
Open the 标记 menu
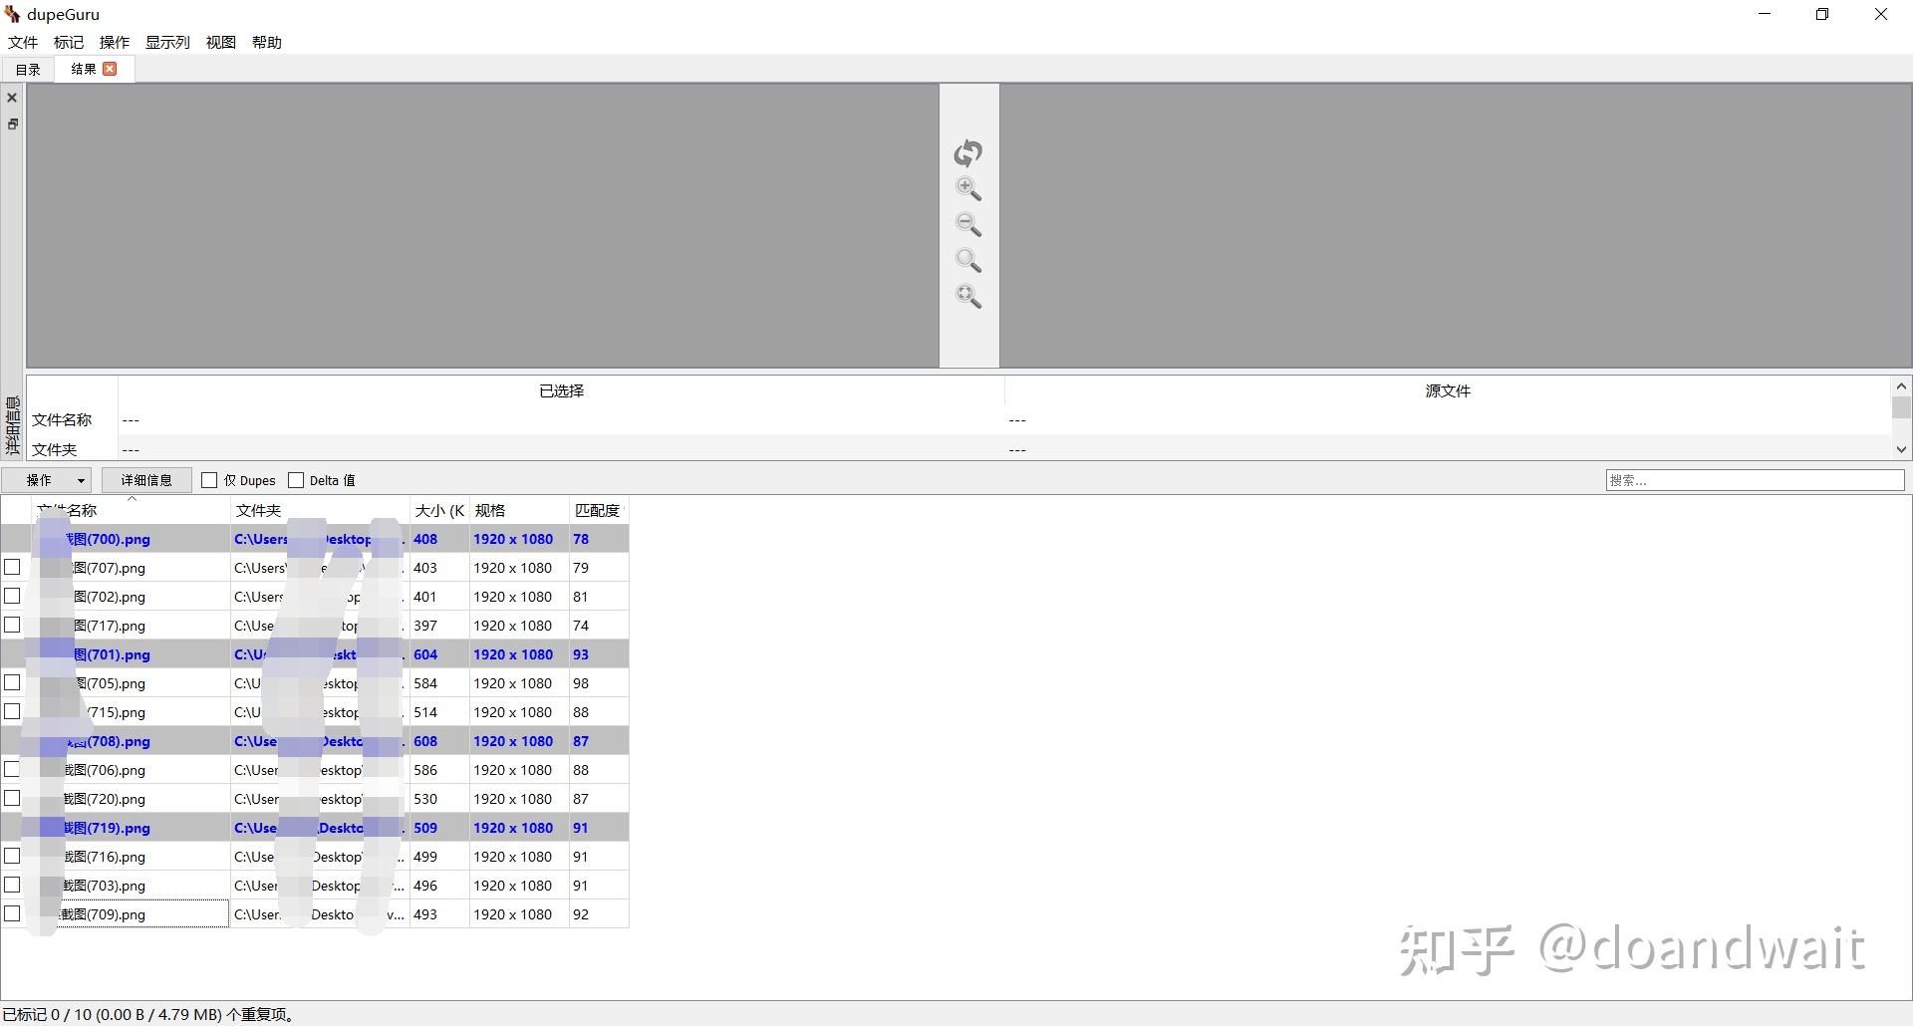pos(69,42)
